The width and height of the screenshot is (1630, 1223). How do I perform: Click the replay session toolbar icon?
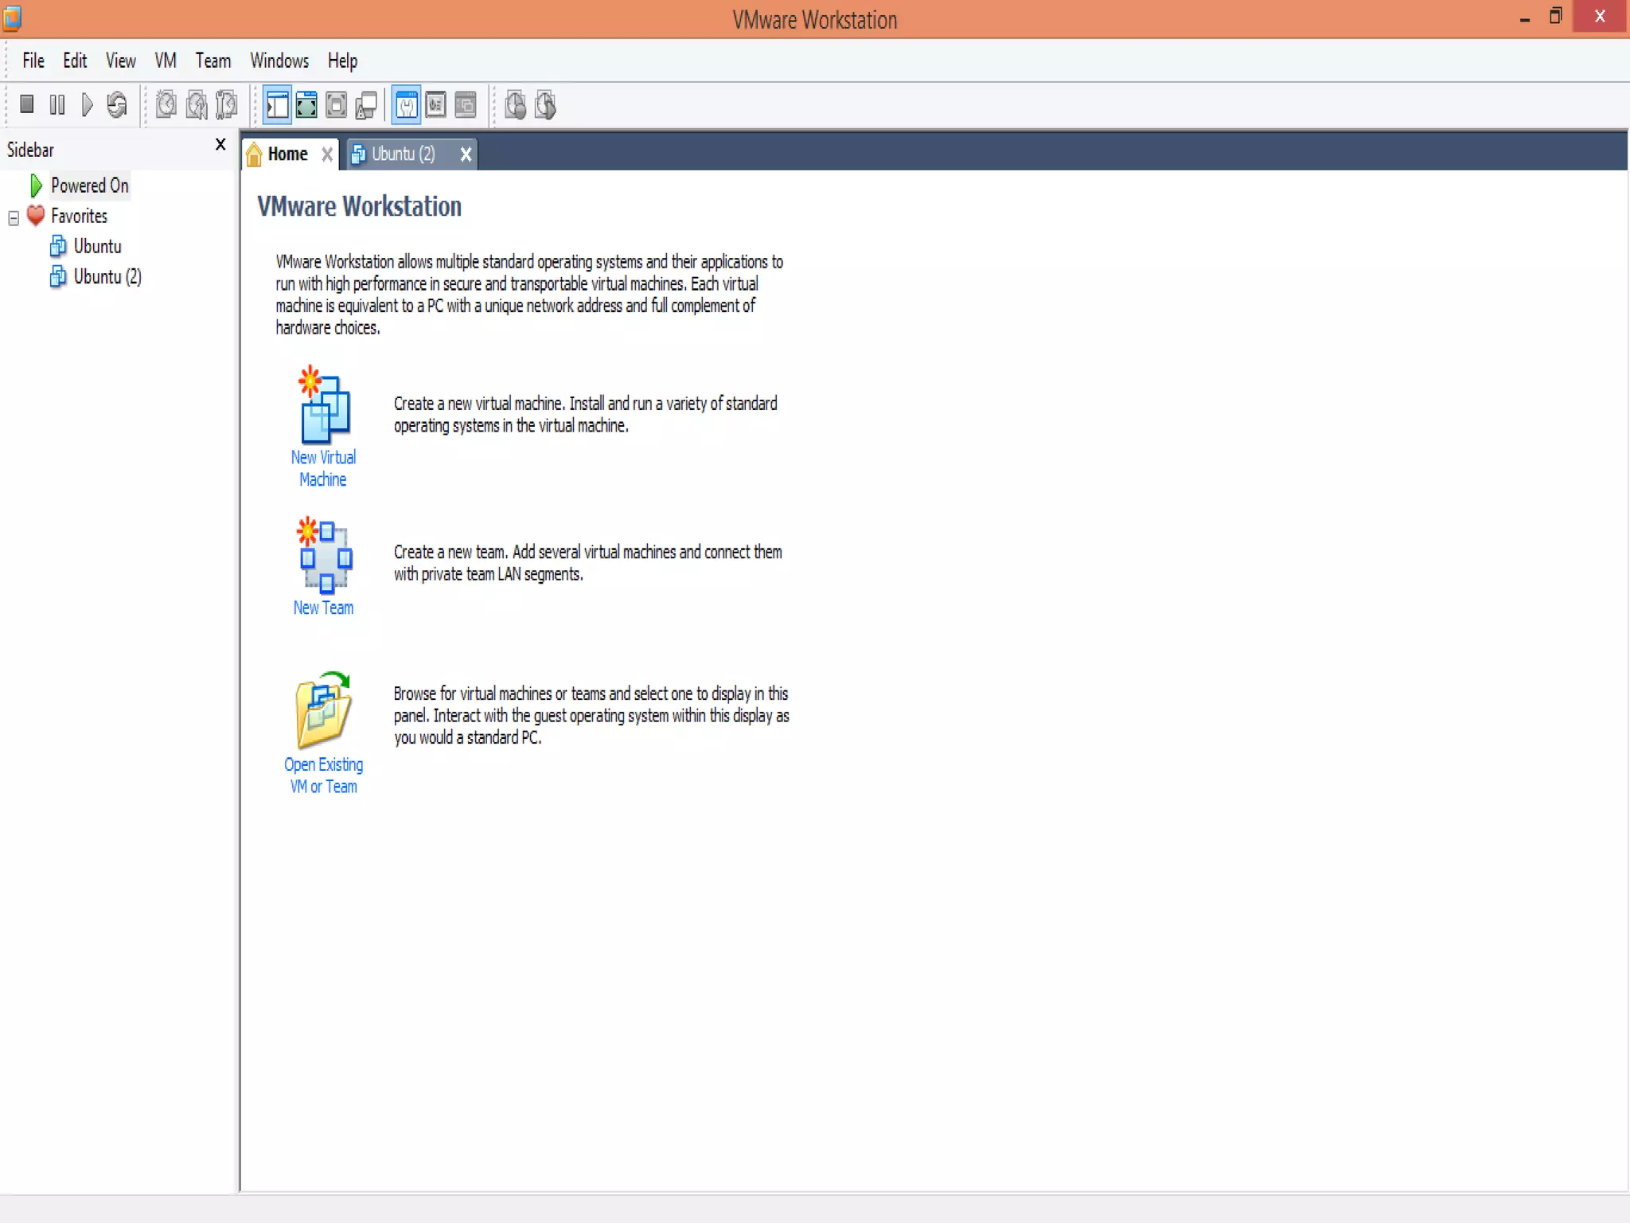pos(546,104)
